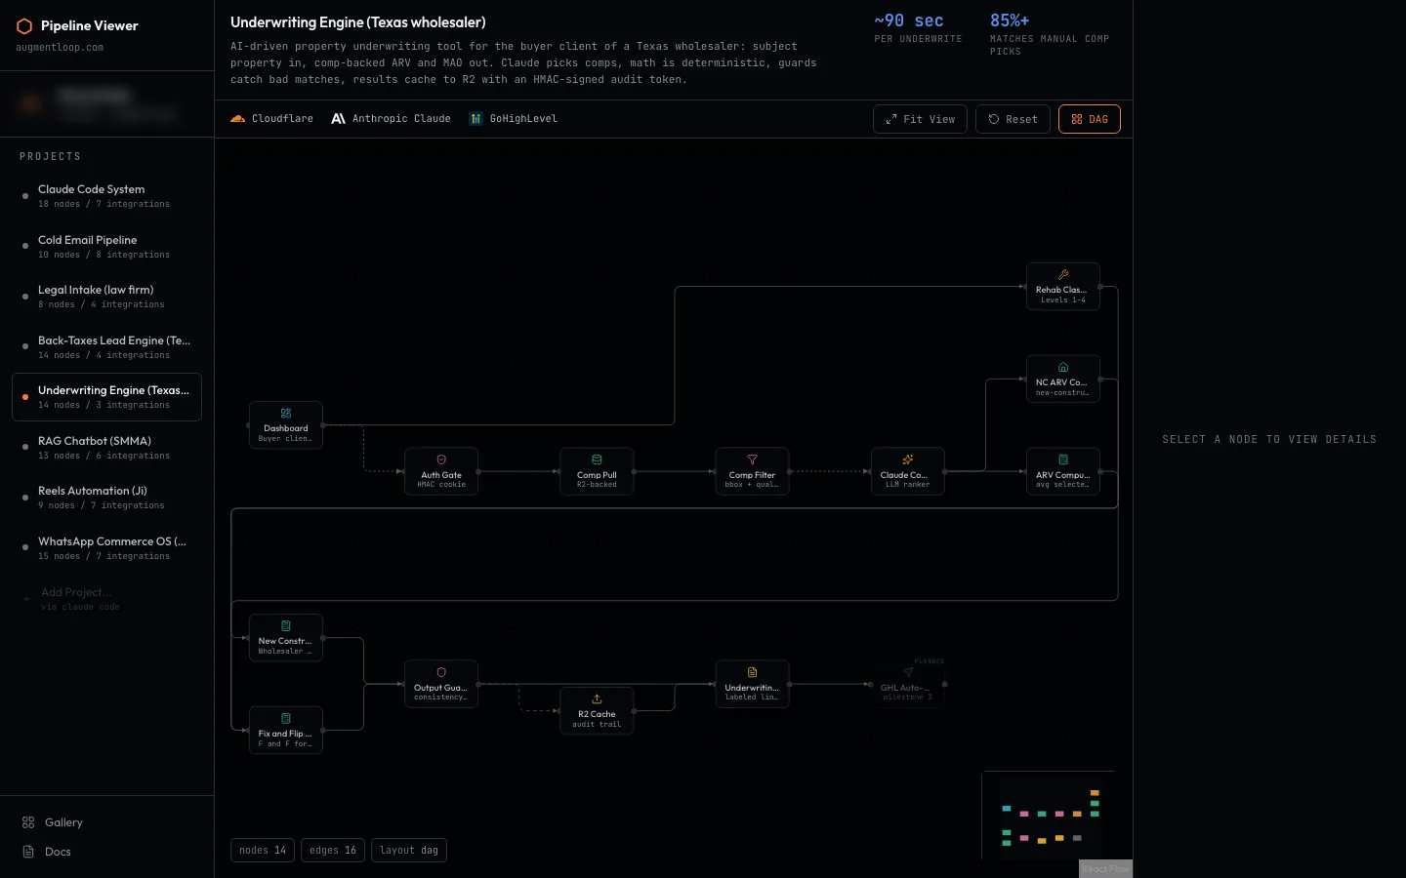
Task: Select the ARV Compute calculator icon
Action: pyautogui.click(x=1063, y=459)
